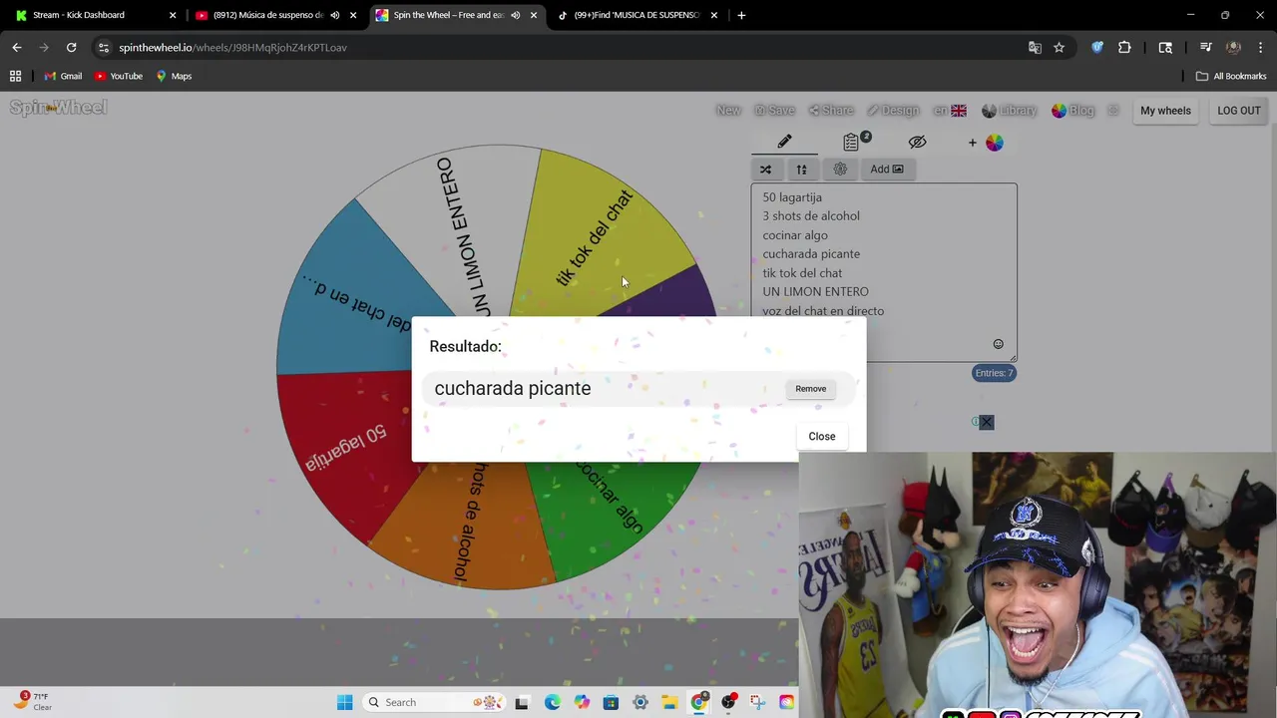Select the '3 shots de alcohol' entry text
Viewport: 1277px width, 718px height.
coord(811,215)
